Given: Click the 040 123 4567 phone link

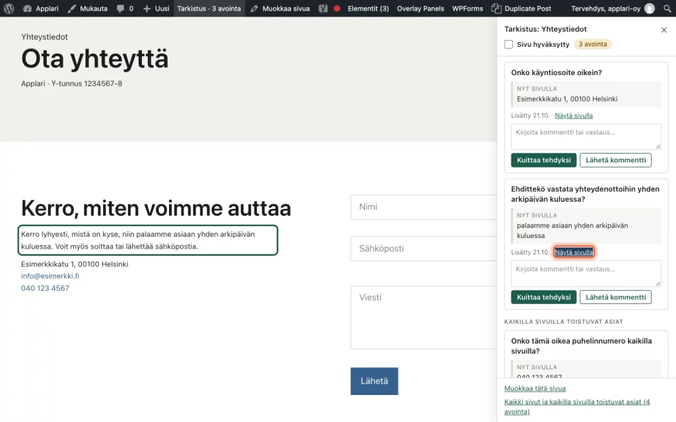Looking at the screenshot, I should point(45,288).
